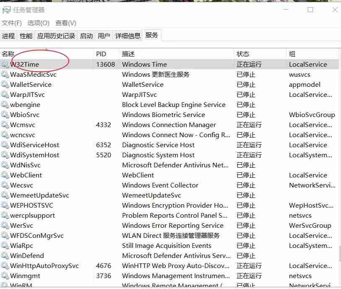Screen dimensions: 341x289
Task: Click PID 3736 of Winmgmt
Action: coord(104,276)
